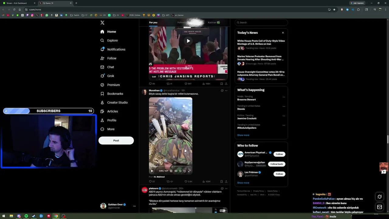Open more options on platcorn's post

226,189
